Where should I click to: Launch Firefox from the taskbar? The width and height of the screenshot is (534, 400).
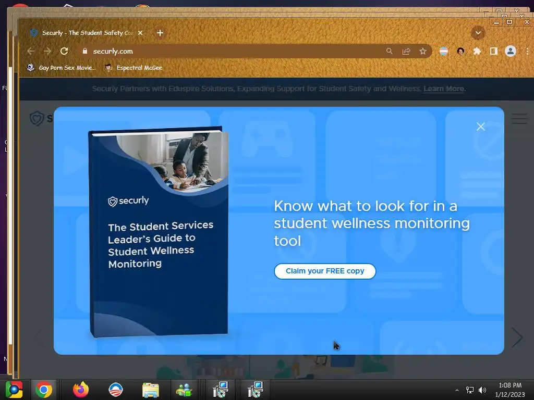point(81,390)
